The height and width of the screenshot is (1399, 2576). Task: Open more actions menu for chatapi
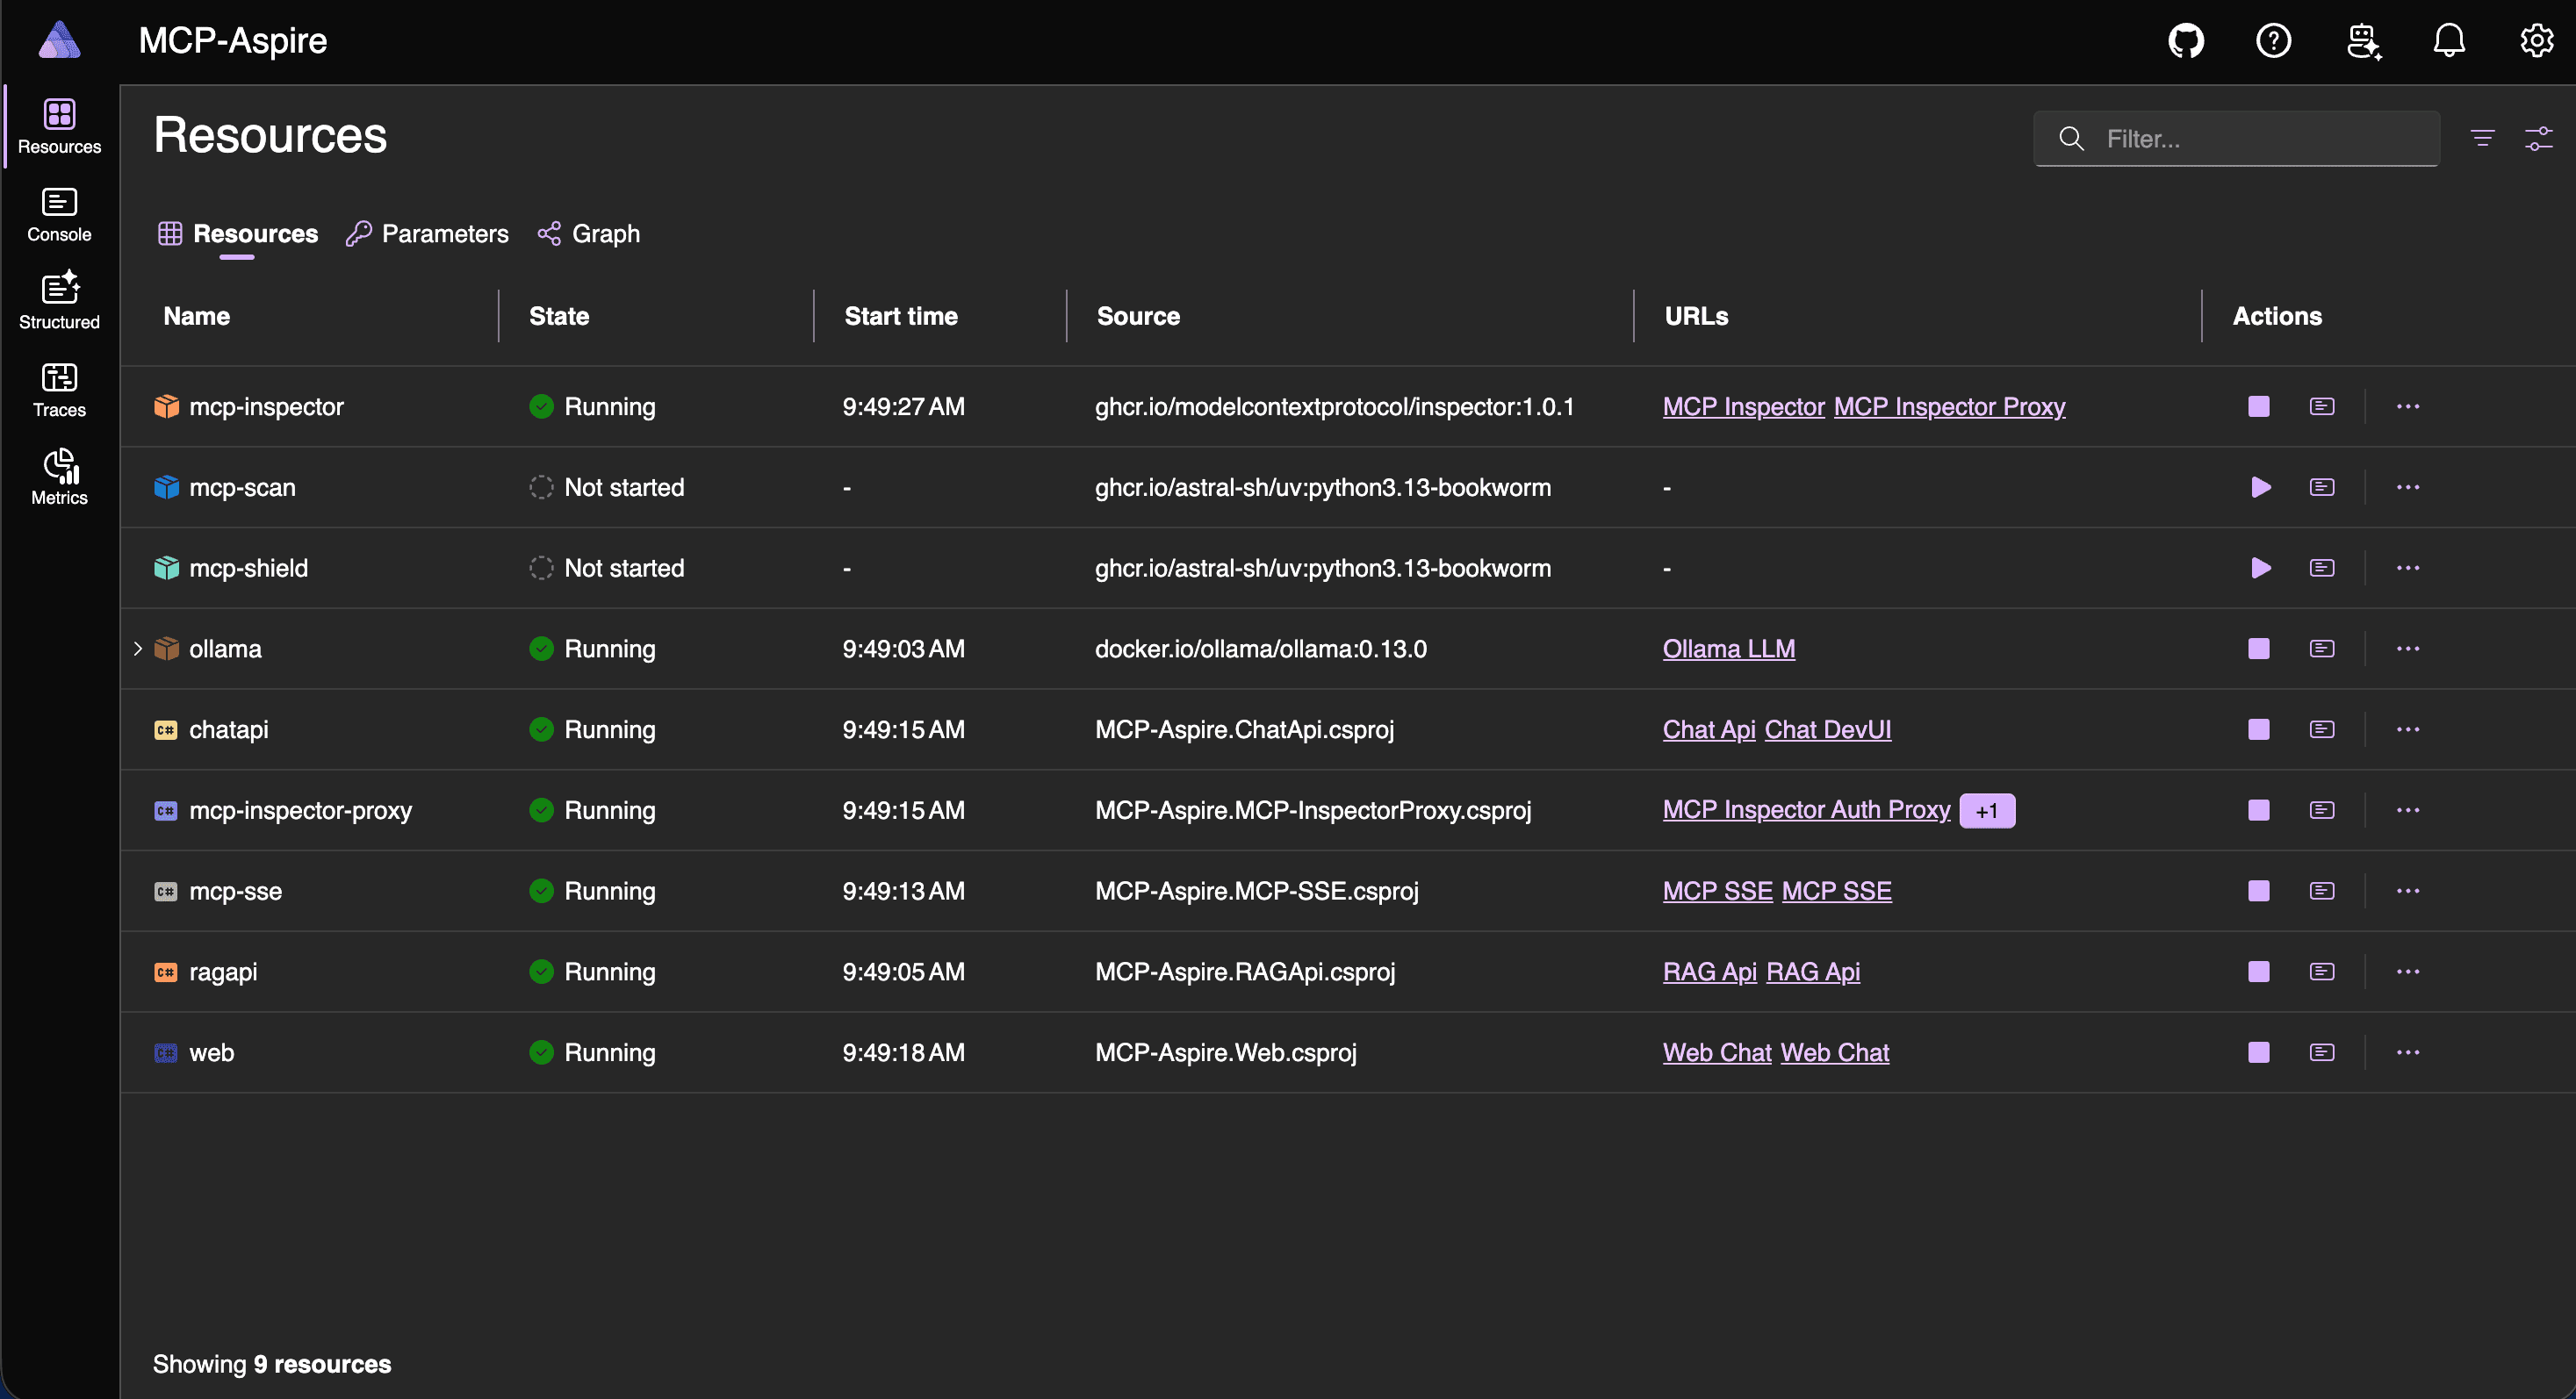[2408, 729]
